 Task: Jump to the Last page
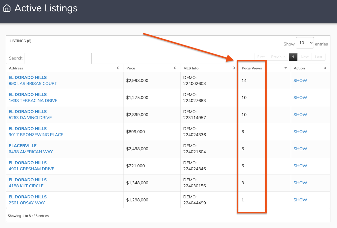(x=319, y=57)
